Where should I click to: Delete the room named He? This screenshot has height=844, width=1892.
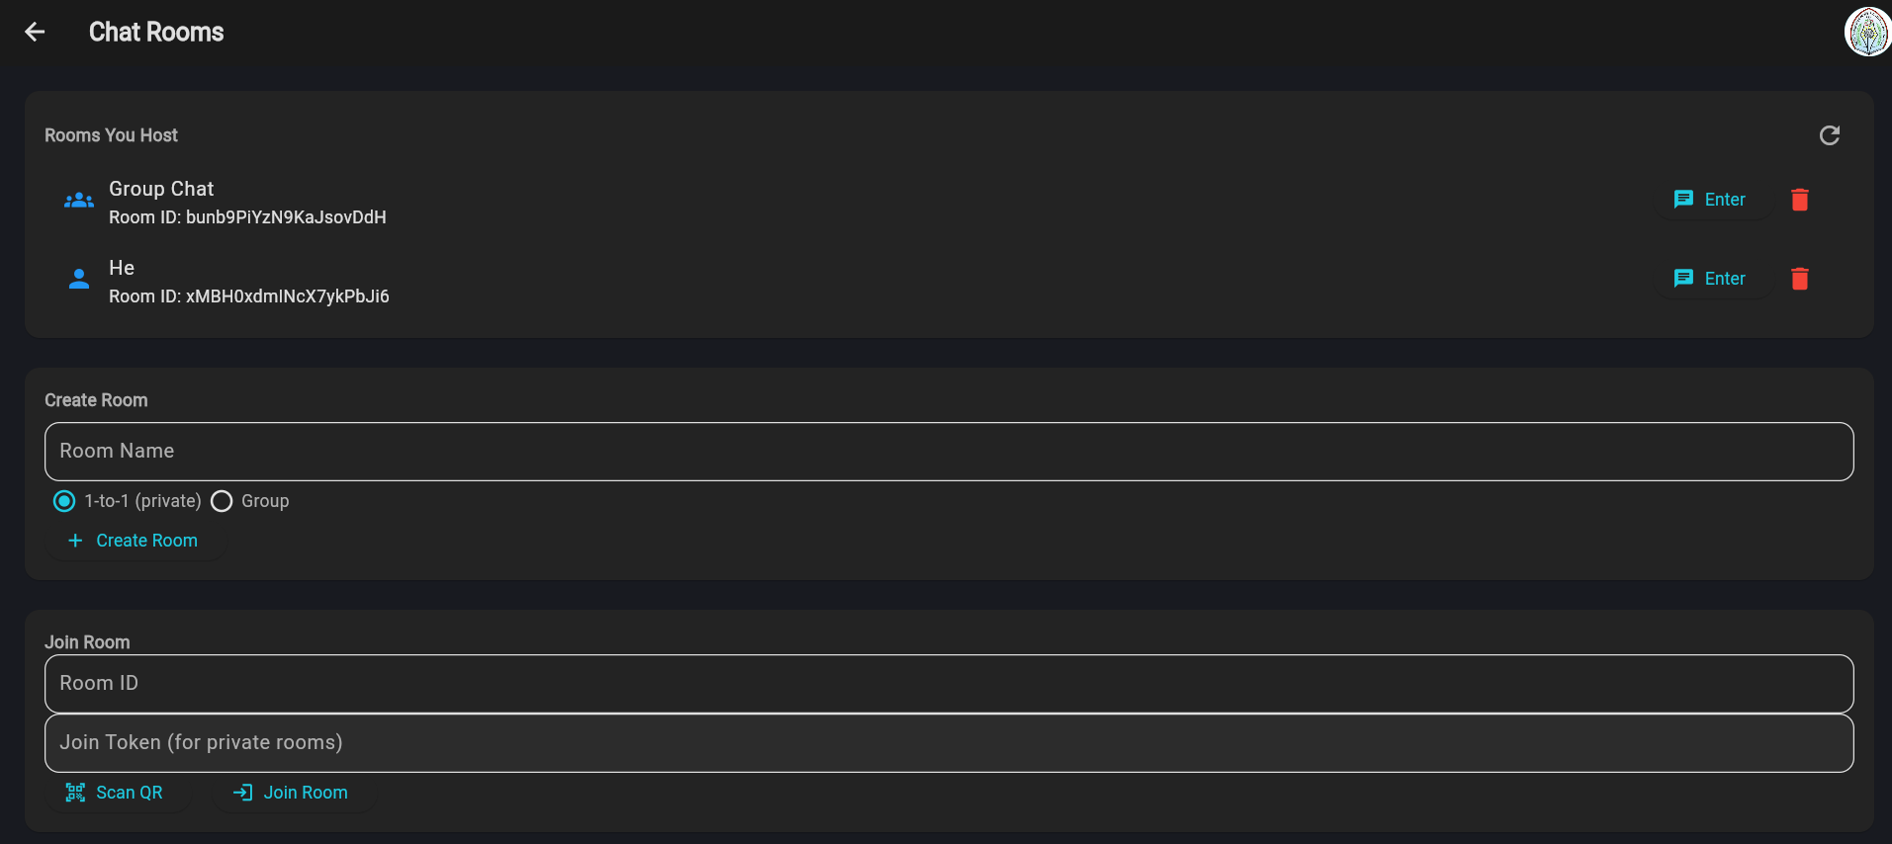tap(1799, 279)
